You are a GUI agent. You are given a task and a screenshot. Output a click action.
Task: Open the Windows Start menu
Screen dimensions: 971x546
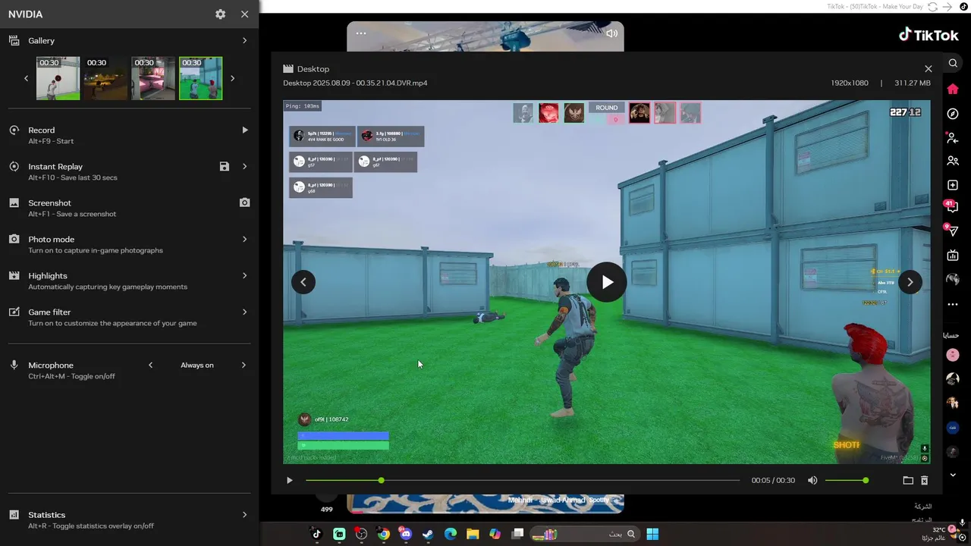tap(652, 534)
